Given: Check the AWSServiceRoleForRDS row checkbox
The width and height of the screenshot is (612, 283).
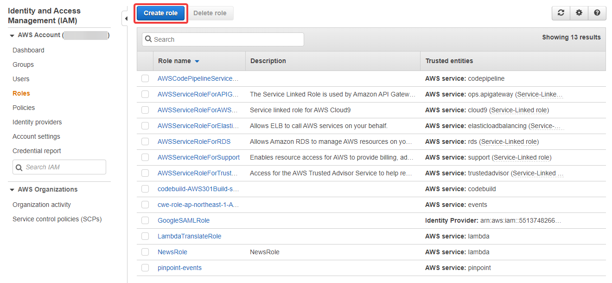Looking at the screenshot, I should [145, 141].
